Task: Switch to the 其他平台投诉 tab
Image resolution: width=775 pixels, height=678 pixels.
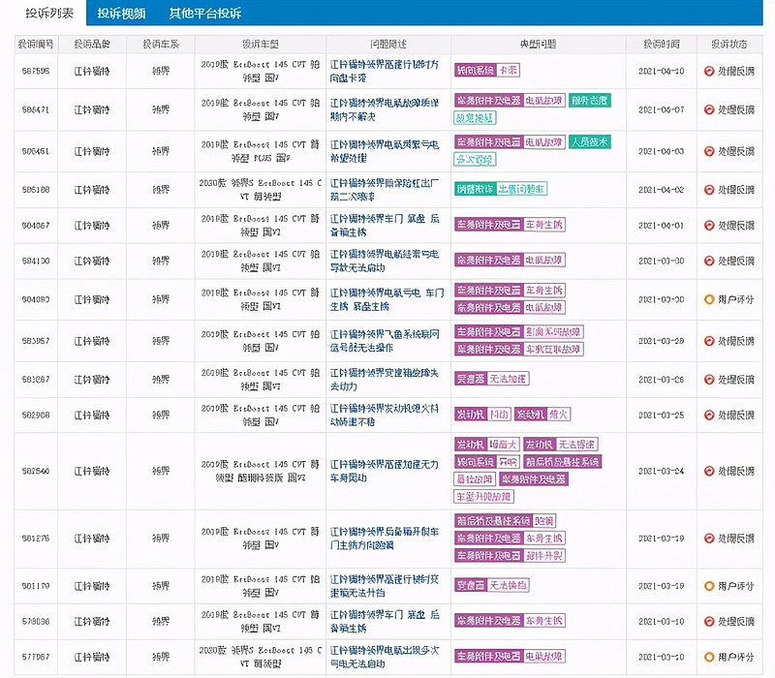Action: click(x=205, y=13)
